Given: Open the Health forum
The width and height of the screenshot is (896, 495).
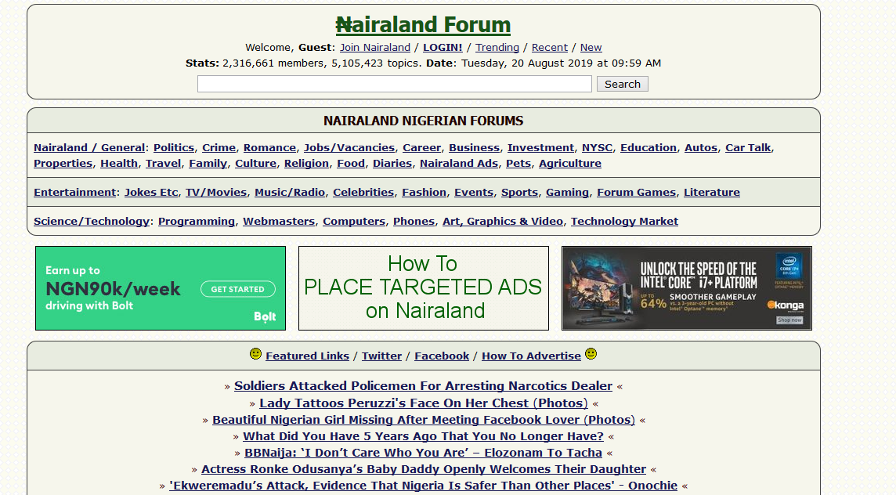Looking at the screenshot, I should (x=119, y=164).
